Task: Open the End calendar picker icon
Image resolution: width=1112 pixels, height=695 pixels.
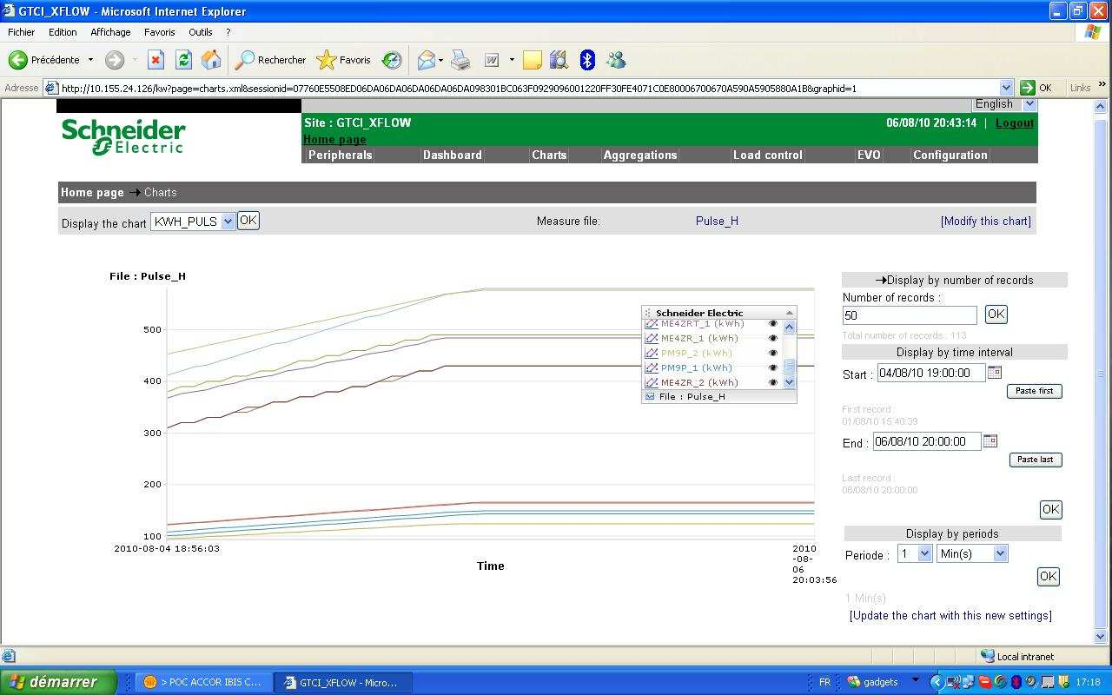Action: click(990, 440)
